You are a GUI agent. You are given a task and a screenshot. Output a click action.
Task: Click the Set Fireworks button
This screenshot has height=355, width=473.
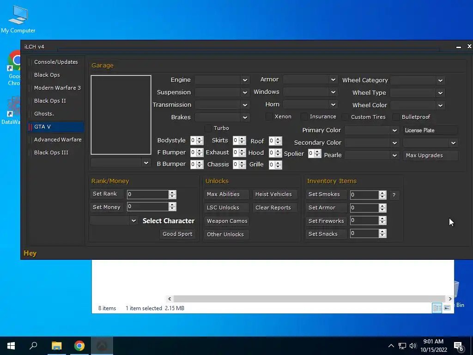tap(326, 221)
